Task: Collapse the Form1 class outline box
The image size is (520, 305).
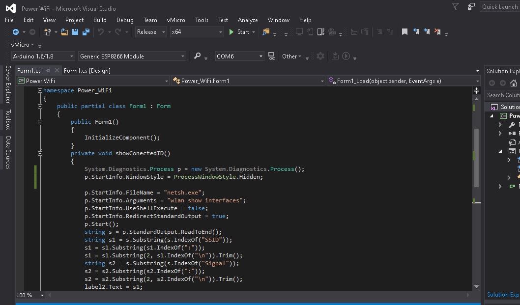Action: point(40,106)
